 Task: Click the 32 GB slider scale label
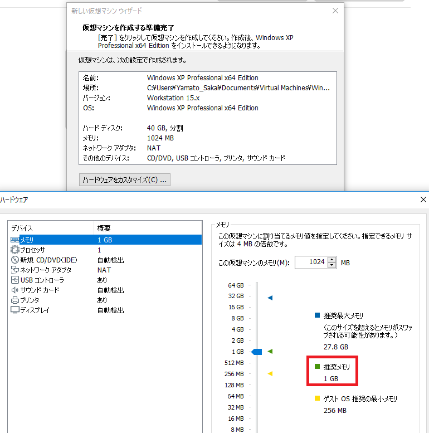[236, 296]
